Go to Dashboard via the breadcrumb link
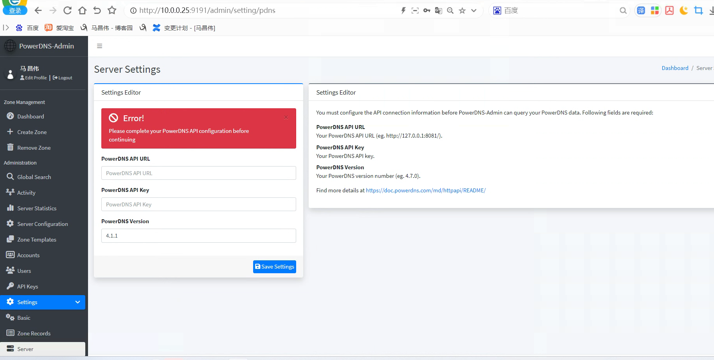Image resolution: width=714 pixels, height=360 pixels. [675, 68]
